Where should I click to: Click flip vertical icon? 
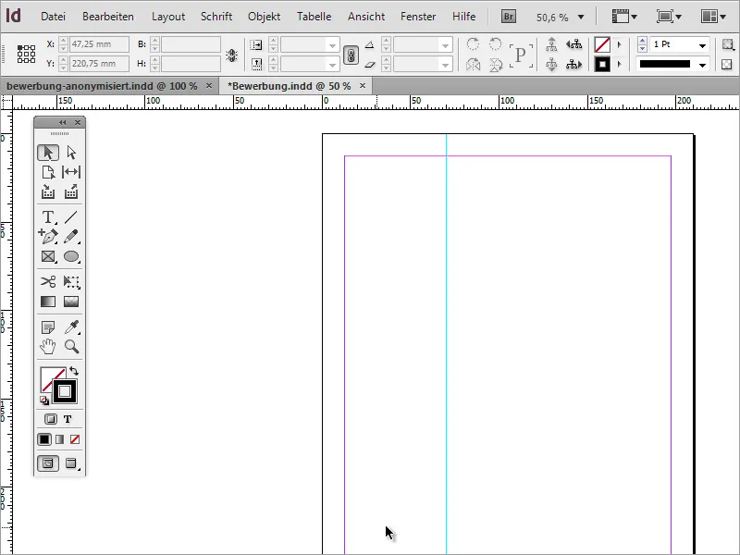point(495,64)
